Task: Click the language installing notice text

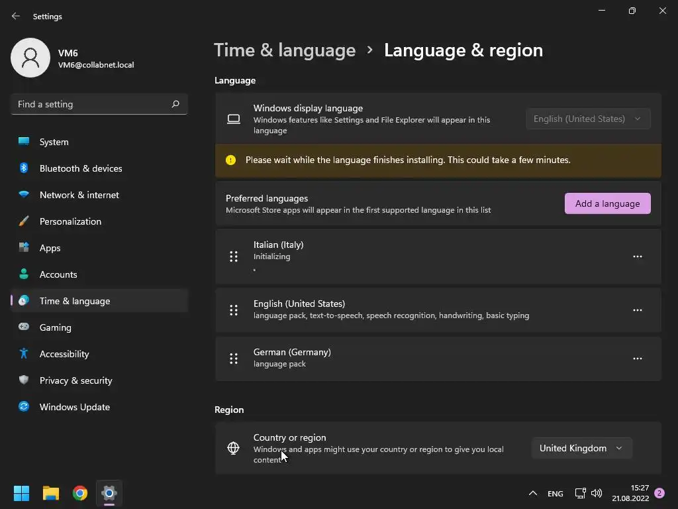Action: pyautogui.click(x=408, y=160)
